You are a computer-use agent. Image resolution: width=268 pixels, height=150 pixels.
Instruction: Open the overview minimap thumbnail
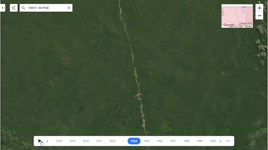(237, 16)
